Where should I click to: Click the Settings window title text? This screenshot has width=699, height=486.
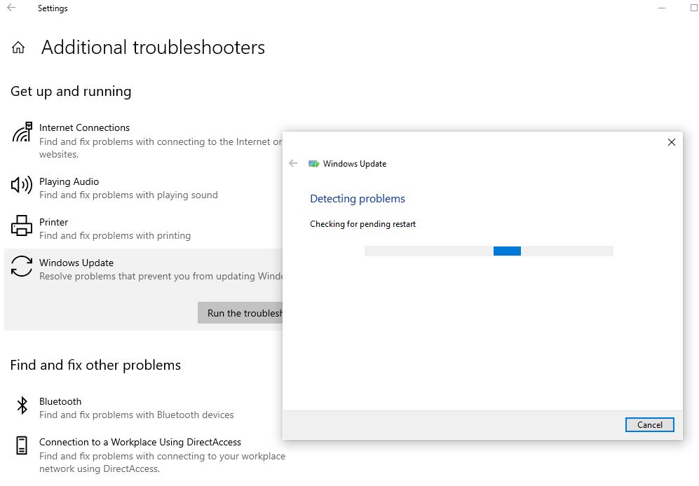53,8
